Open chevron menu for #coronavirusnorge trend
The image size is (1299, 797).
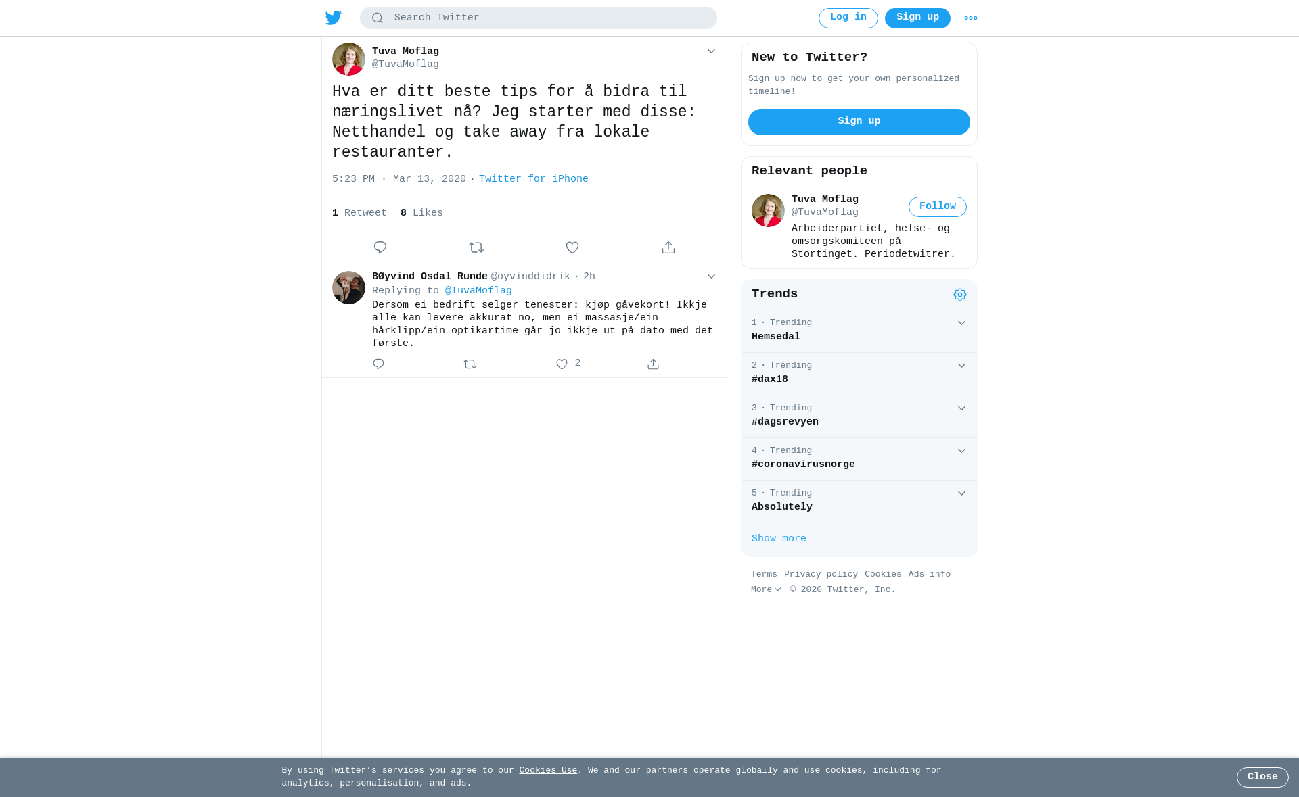point(961,451)
